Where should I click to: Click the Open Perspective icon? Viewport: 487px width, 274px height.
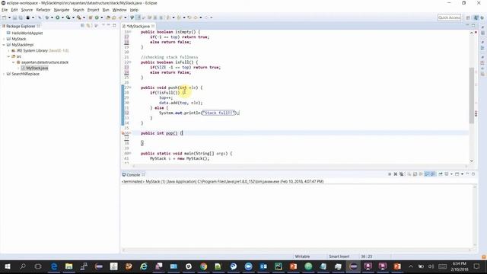pyautogui.click(x=468, y=18)
